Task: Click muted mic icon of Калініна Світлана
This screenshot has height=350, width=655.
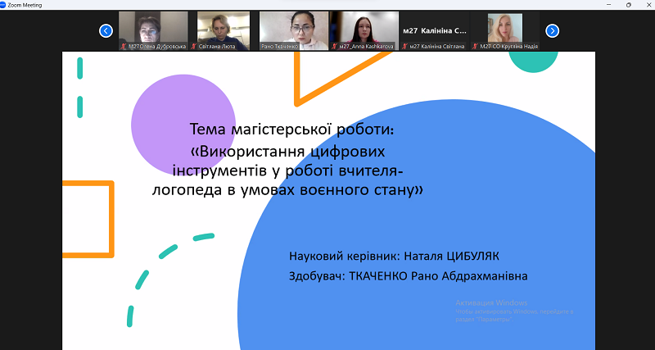Action: (405, 47)
